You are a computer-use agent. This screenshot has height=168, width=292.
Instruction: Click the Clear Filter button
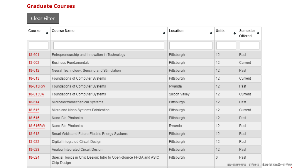pyautogui.click(x=43, y=18)
